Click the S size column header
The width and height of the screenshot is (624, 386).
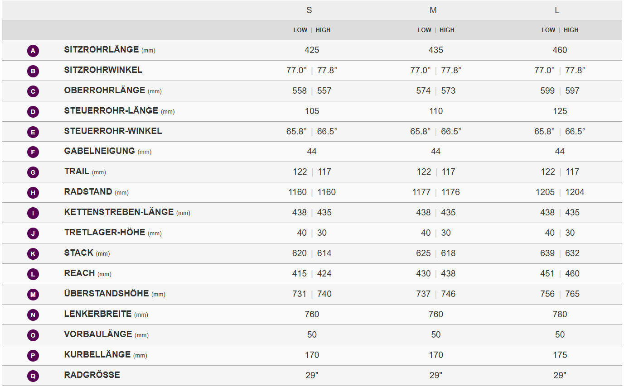[x=309, y=10]
